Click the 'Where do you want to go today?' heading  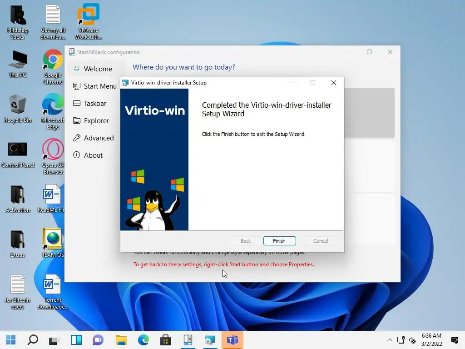pyautogui.click(x=184, y=67)
